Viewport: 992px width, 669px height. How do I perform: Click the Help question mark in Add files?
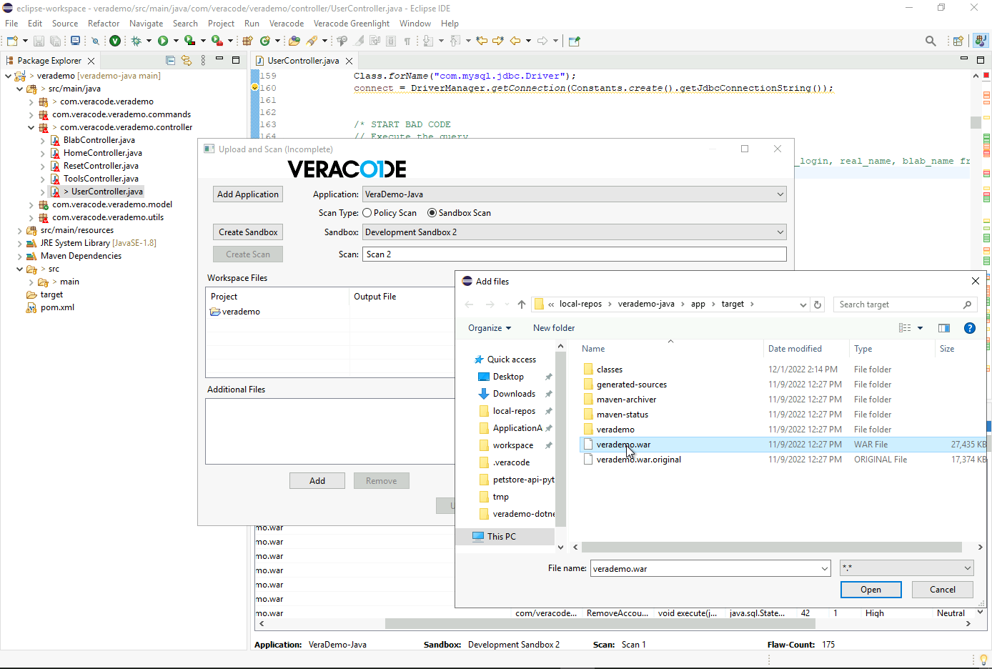coord(970,328)
